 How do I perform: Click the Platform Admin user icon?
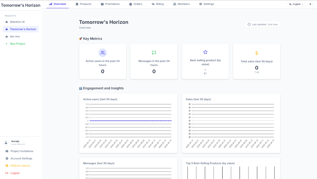[7, 166]
